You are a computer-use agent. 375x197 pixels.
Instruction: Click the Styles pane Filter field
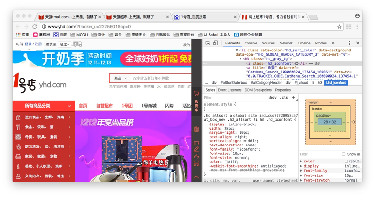[234, 98]
